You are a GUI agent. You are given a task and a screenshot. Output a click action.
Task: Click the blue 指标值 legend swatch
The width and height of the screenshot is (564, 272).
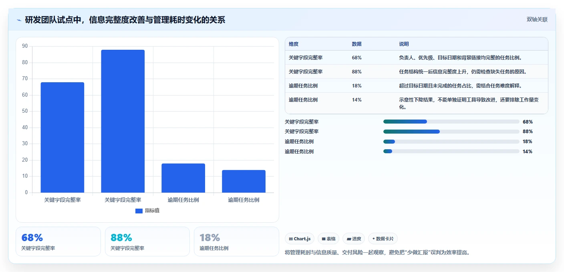point(139,211)
